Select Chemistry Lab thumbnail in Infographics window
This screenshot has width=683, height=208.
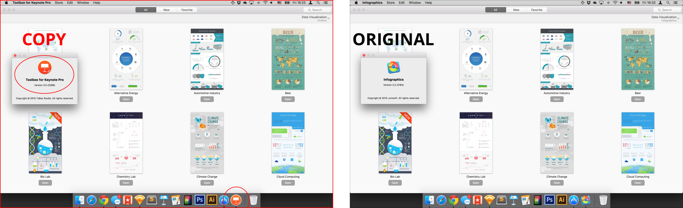pos(476,143)
